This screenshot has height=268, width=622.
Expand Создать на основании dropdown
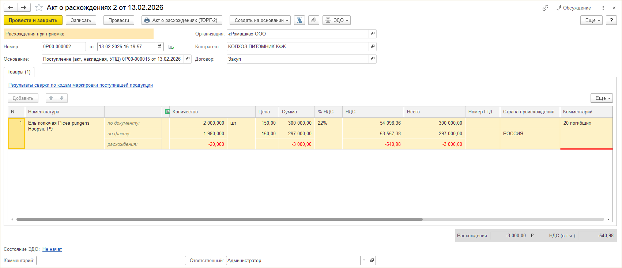[x=260, y=20]
